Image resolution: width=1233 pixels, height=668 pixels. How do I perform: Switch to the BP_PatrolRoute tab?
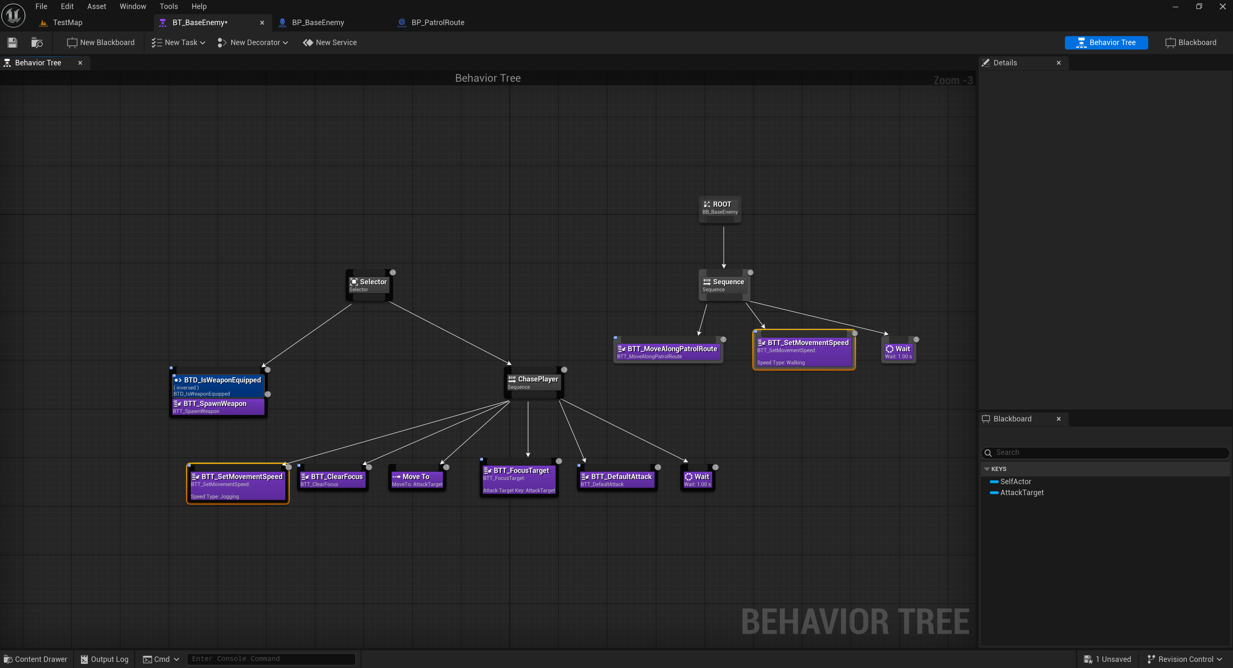coord(437,23)
